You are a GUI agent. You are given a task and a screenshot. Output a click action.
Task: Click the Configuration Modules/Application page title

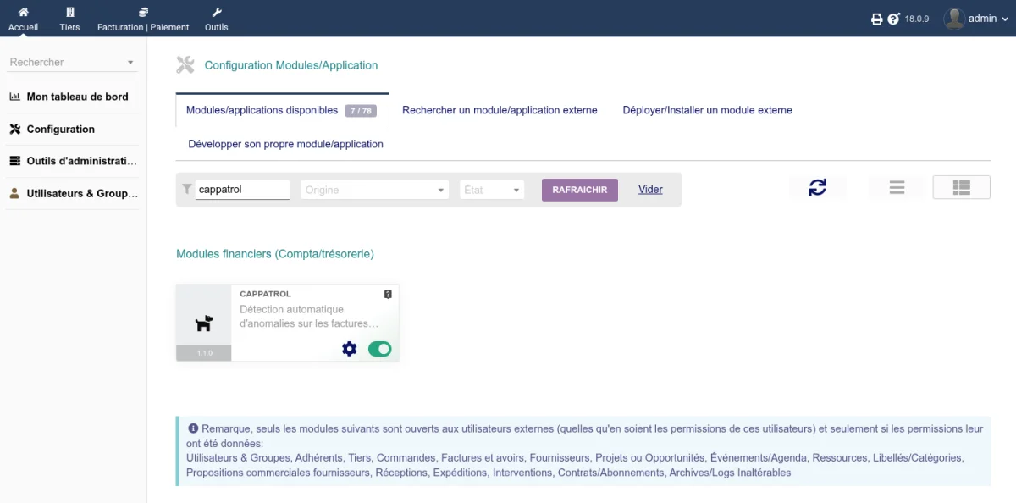point(291,65)
